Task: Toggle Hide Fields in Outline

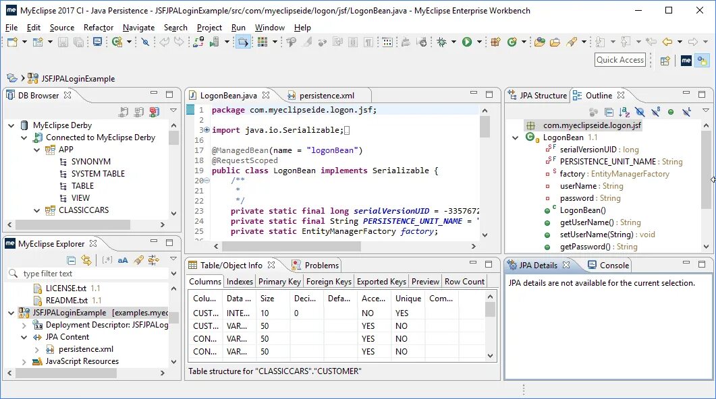Action: click(640, 112)
